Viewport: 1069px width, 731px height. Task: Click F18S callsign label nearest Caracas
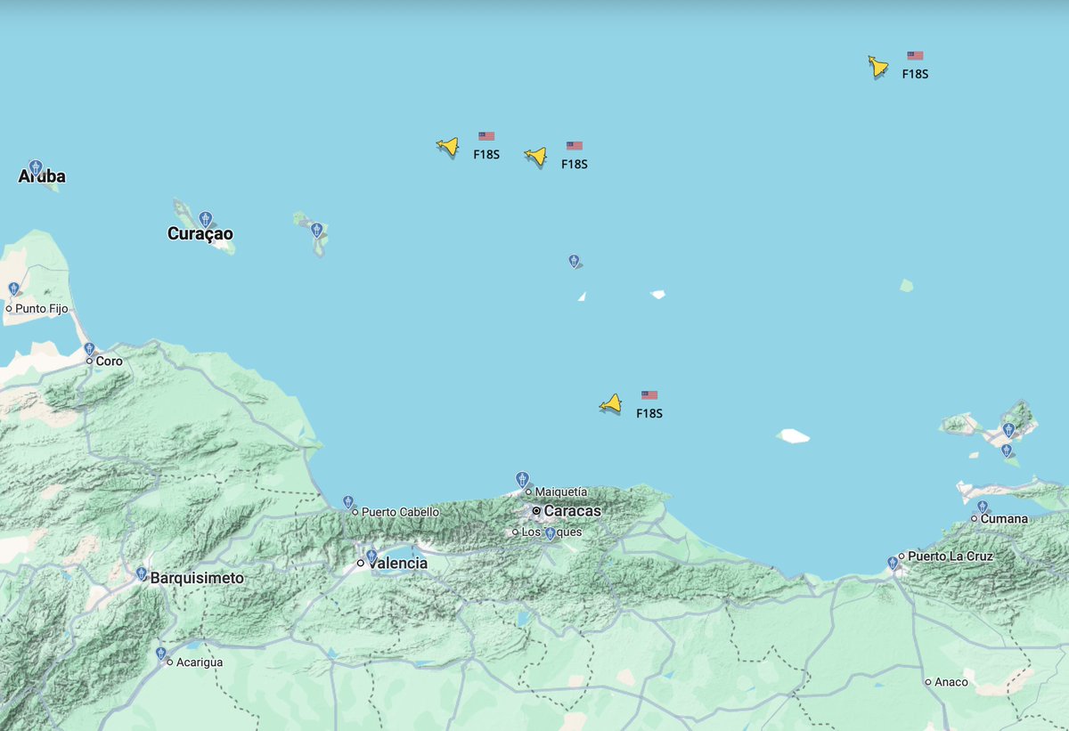[x=649, y=414]
